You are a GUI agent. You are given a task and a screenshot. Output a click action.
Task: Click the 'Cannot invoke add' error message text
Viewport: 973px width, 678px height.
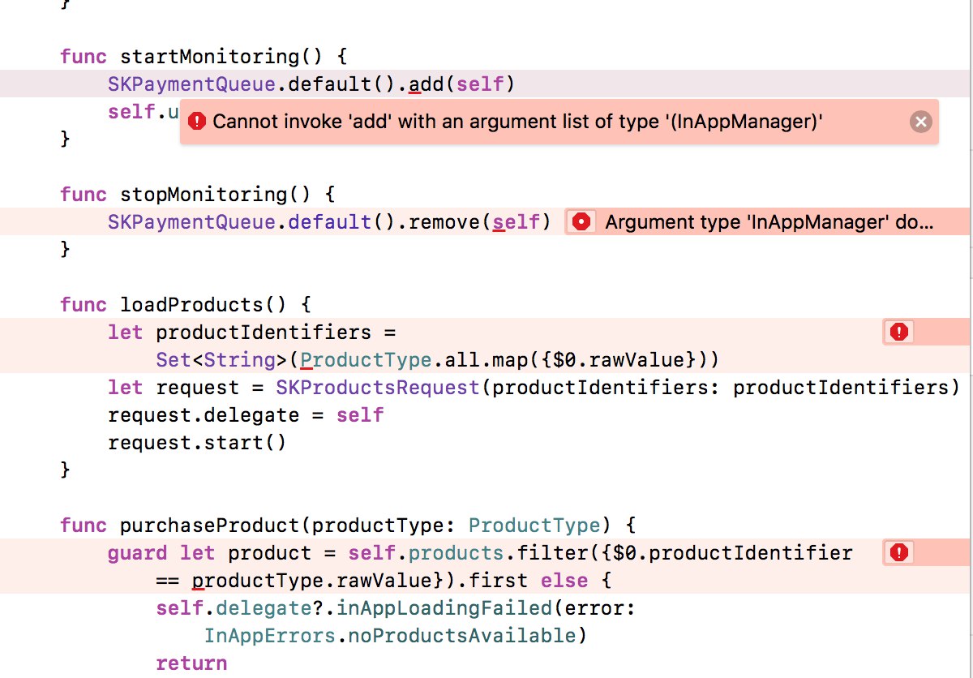click(518, 122)
